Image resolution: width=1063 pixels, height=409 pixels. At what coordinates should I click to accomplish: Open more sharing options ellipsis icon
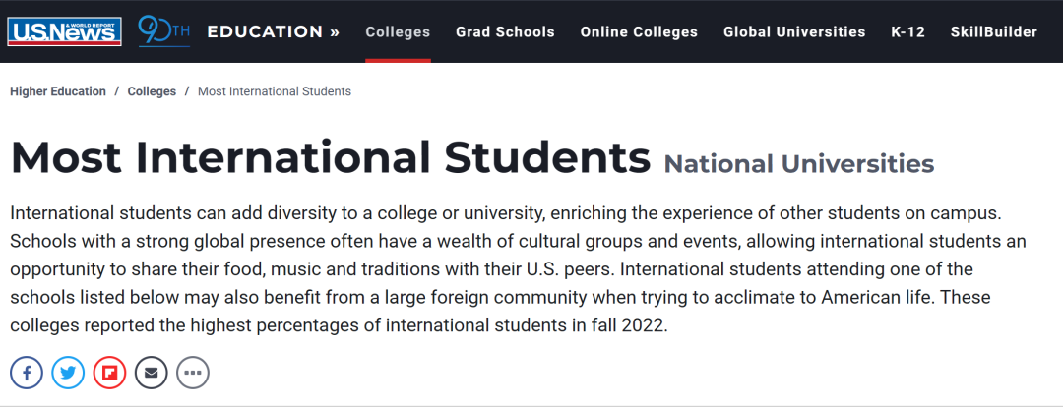point(193,373)
